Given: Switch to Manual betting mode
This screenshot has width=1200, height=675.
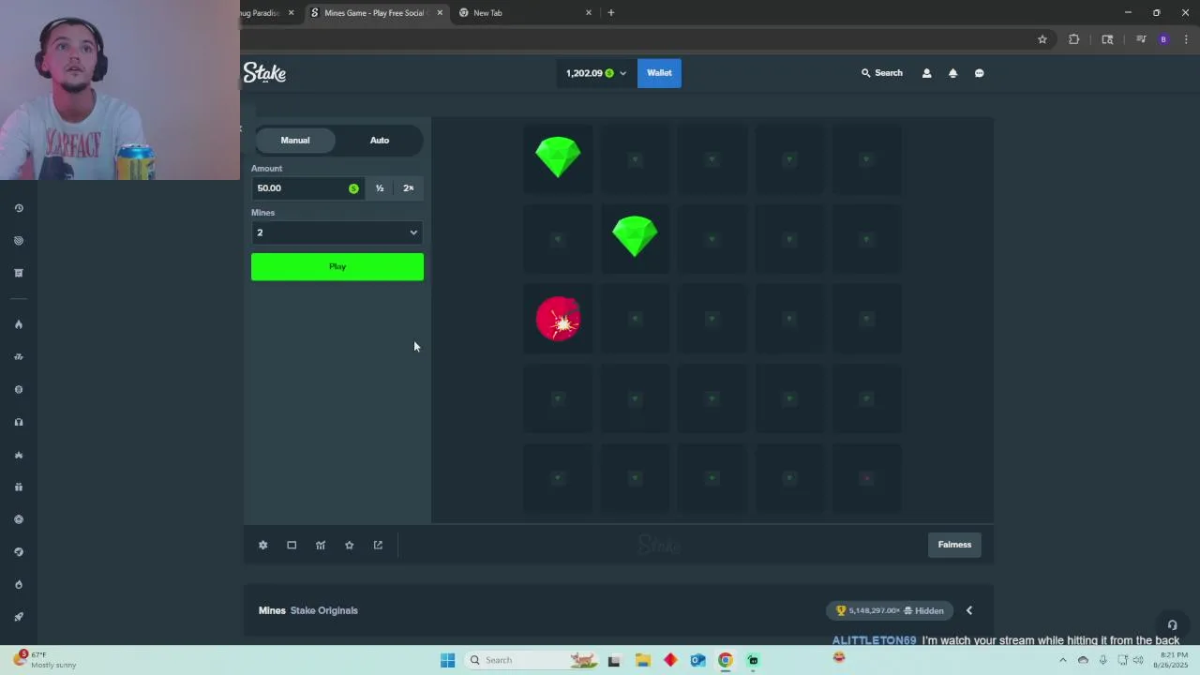Looking at the screenshot, I should [294, 140].
